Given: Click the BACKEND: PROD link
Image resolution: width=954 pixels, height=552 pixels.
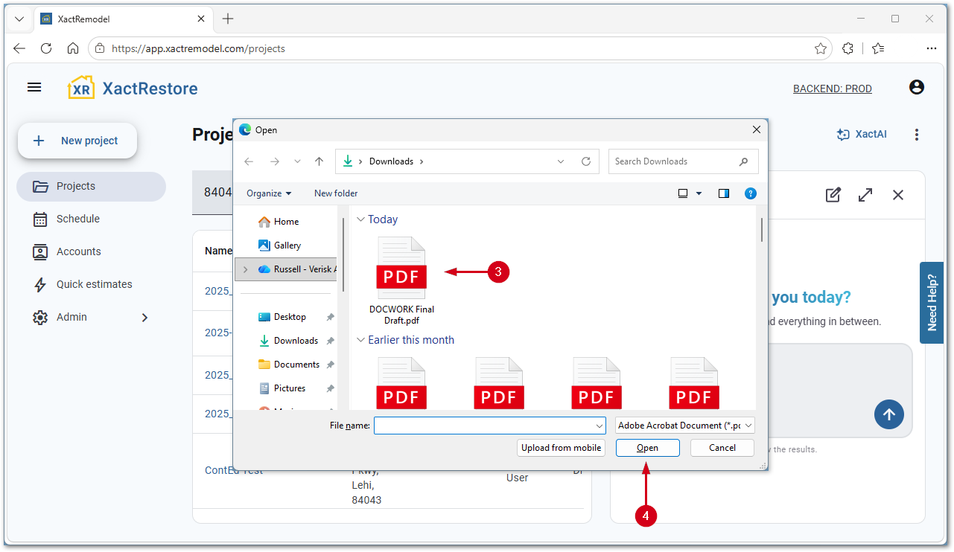Looking at the screenshot, I should (x=833, y=89).
